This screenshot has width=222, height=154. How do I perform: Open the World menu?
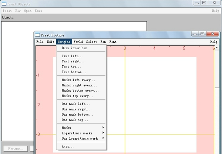(x=78, y=42)
